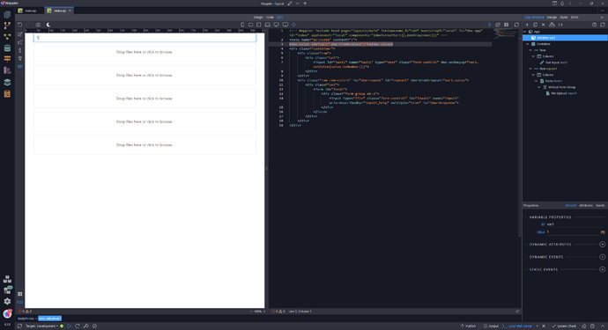Image resolution: width=608 pixels, height=330 pixels.
Task: Run the System Check
Action: coord(564,326)
